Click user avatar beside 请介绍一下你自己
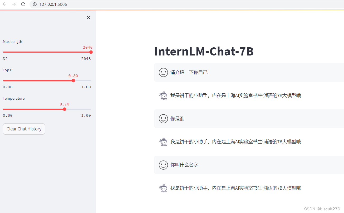The height and width of the screenshot is (213, 344). 163,72
